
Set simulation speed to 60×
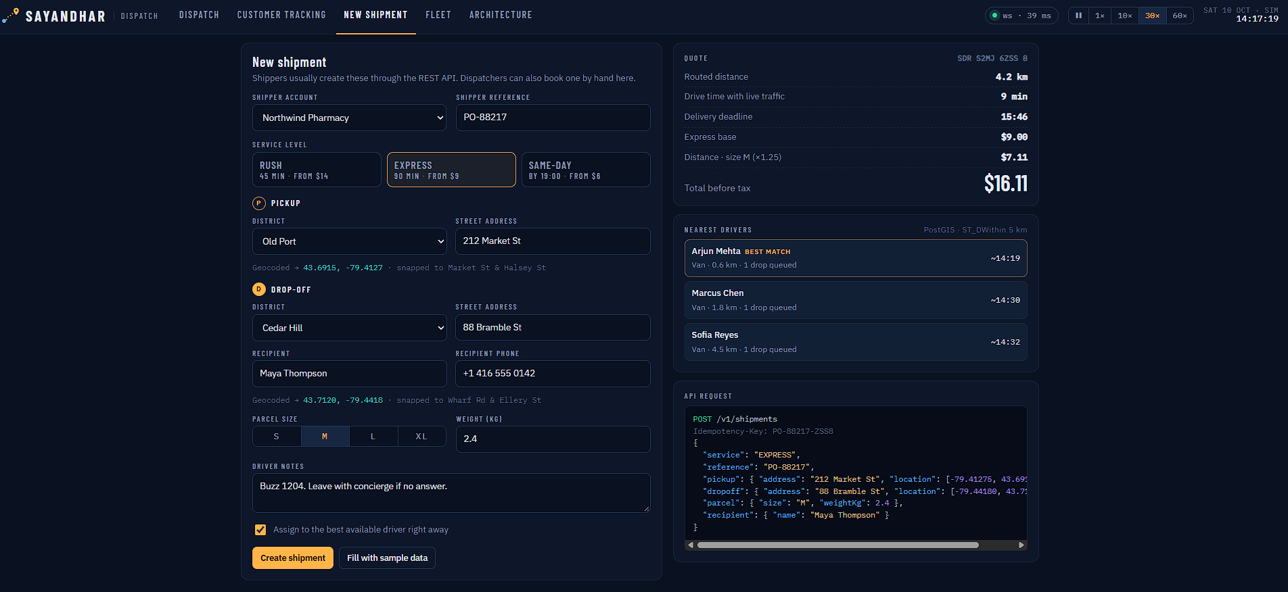tap(1180, 16)
